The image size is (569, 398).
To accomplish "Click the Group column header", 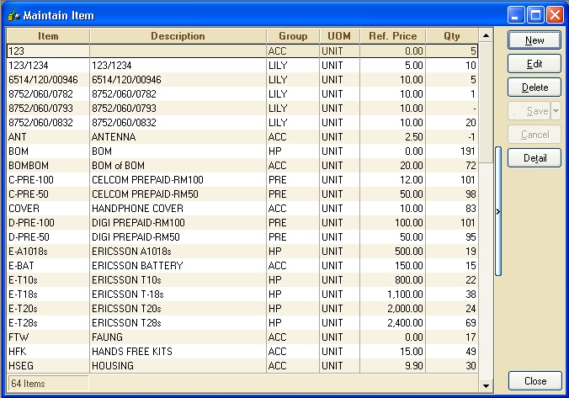I will [x=293, y=36].
